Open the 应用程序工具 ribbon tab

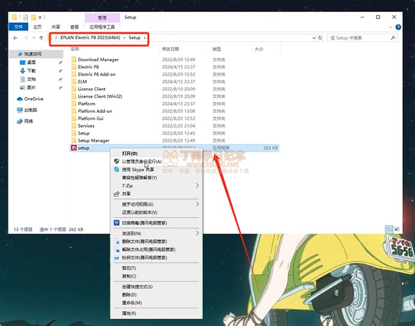pos(102,27)
